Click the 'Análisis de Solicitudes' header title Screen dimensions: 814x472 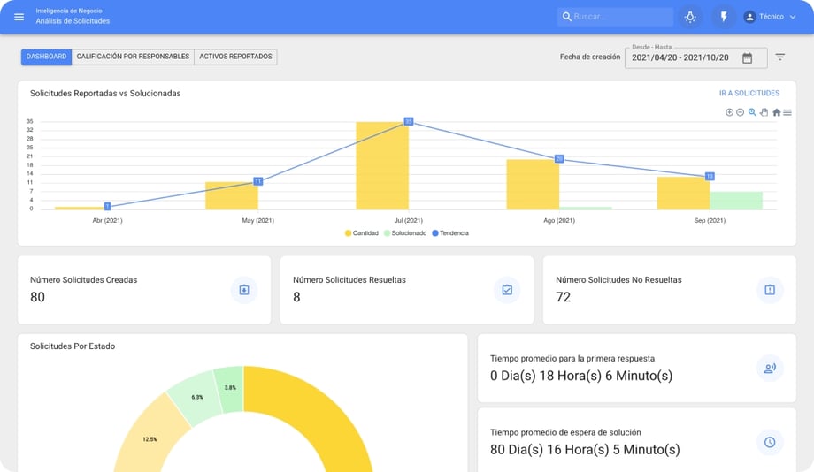click(x=73, y=21)
